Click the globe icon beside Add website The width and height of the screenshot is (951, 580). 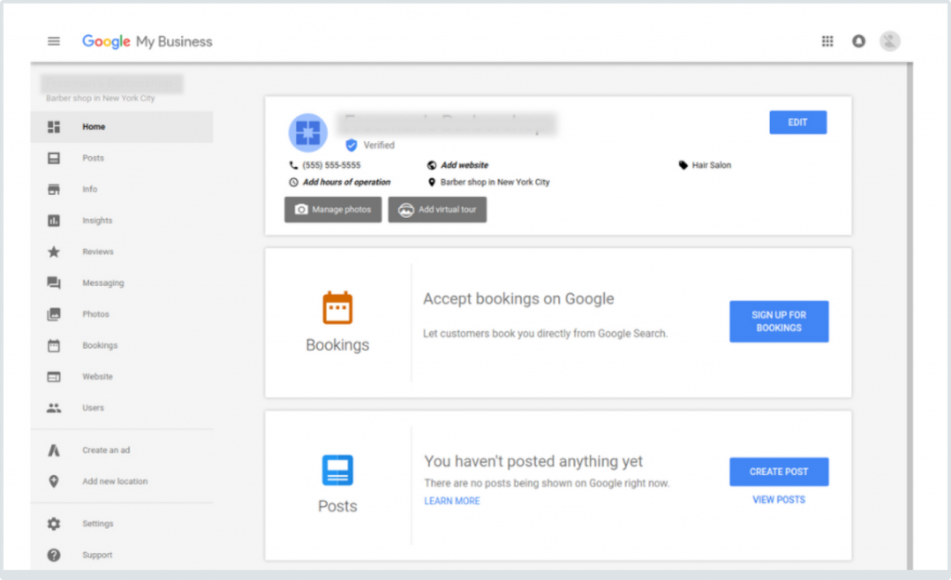[432, 165]
